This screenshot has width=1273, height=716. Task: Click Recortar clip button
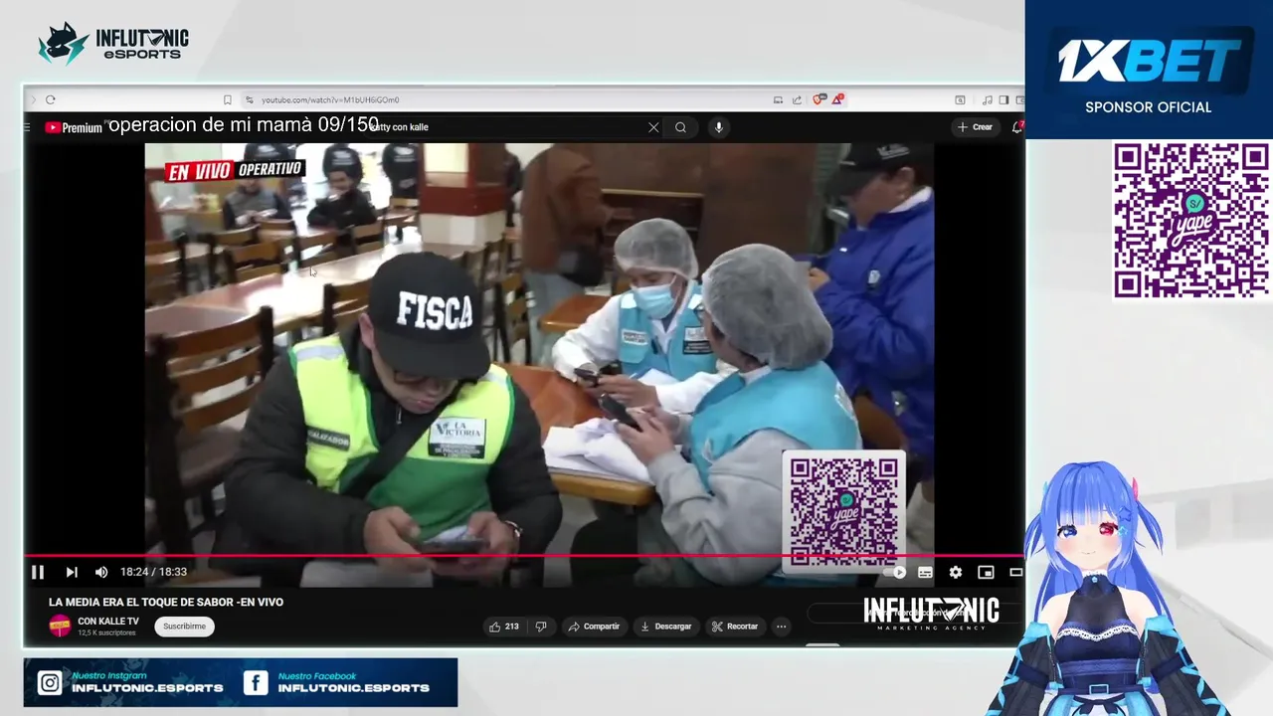[735, 626]
